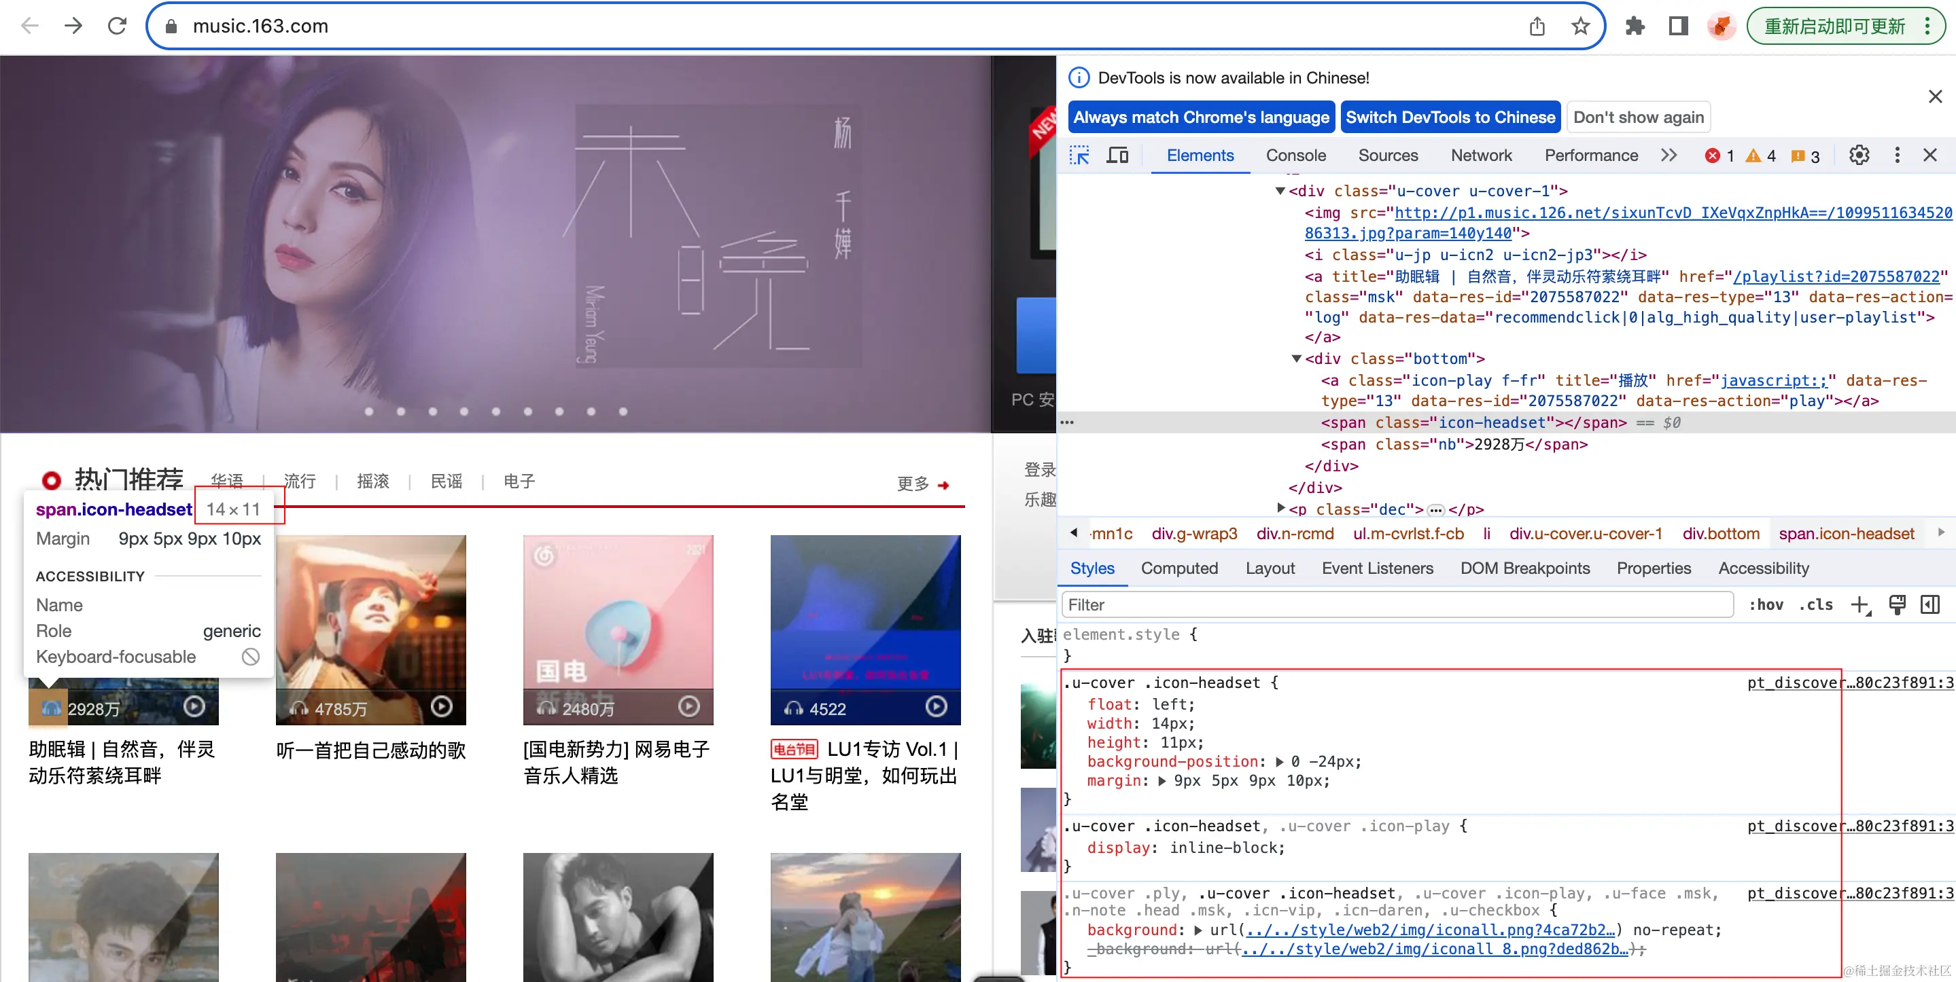Play the 4522 radio item with its play icon

coord(937,706)
